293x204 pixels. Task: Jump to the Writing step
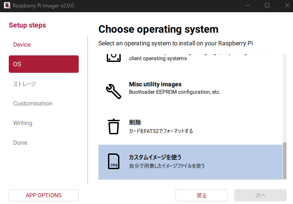pyautogui.click(x=23, y=123)
